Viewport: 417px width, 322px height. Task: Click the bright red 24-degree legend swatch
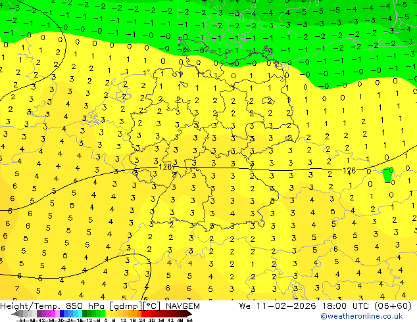pyautogui.click(x=143, y=314)
